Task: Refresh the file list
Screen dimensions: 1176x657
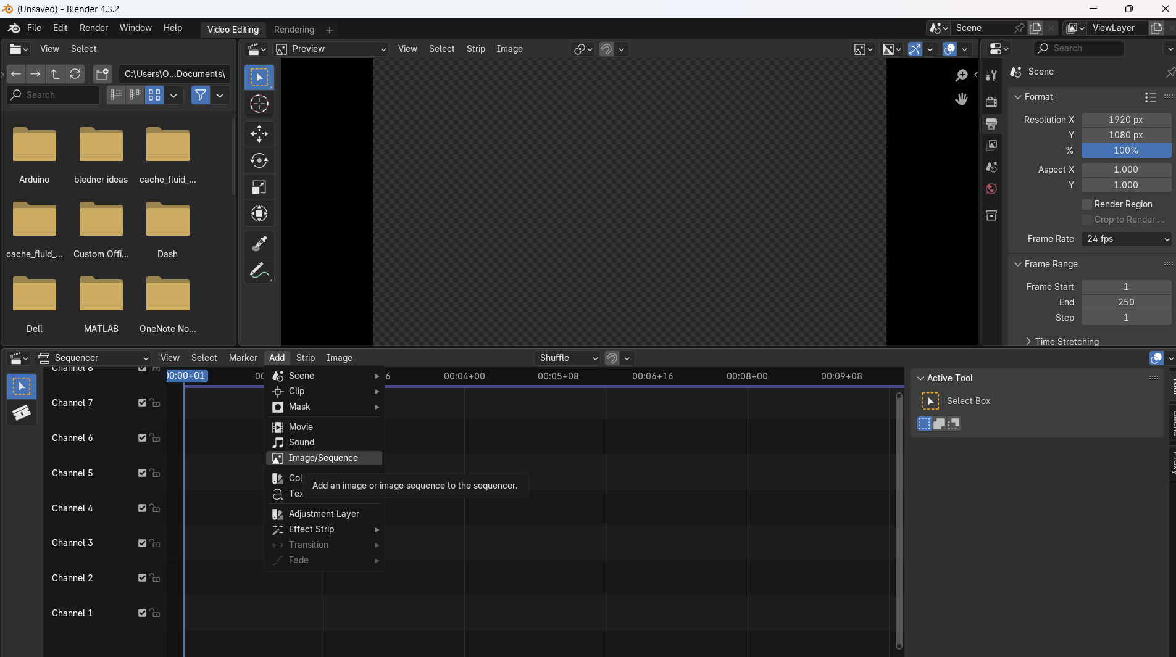Action: coord(75,74)
